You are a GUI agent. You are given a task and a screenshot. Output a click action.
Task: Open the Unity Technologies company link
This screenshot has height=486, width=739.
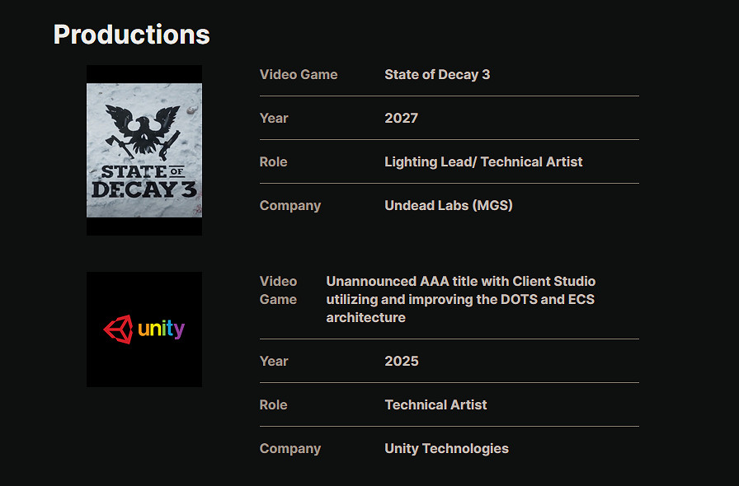(x=446, y=448)
